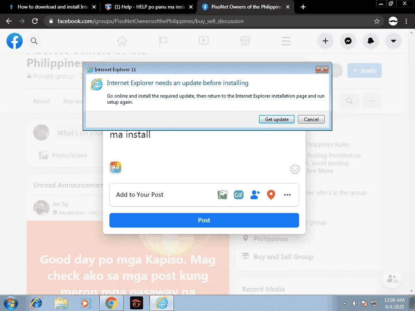Screen dimensions: 415x311
Task: Open Windows Media Player taskbar icon
Action: coord(86,303)
